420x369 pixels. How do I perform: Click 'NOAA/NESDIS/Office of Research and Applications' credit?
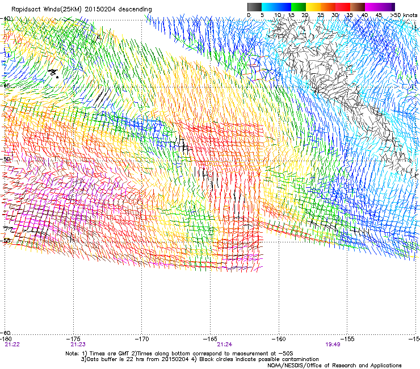tap(334, 366)
